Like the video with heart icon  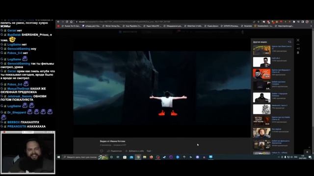coord(102,151)
